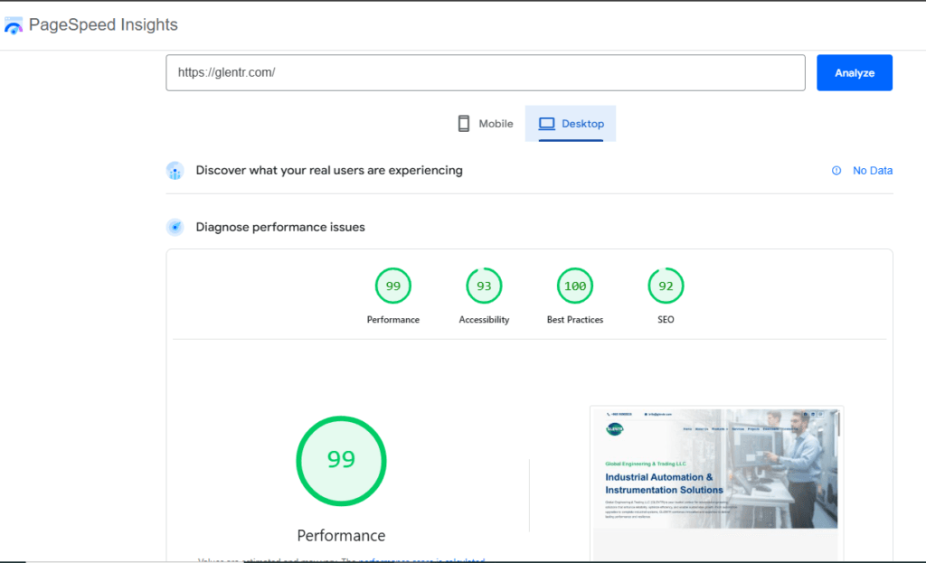Select the SEO 92 score gauge
The image size is (926, 563).
[x=666, y=286]
